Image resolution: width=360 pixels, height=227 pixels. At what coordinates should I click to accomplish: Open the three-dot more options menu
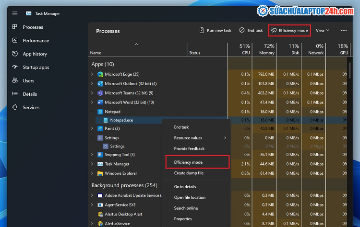coord(344,30)
